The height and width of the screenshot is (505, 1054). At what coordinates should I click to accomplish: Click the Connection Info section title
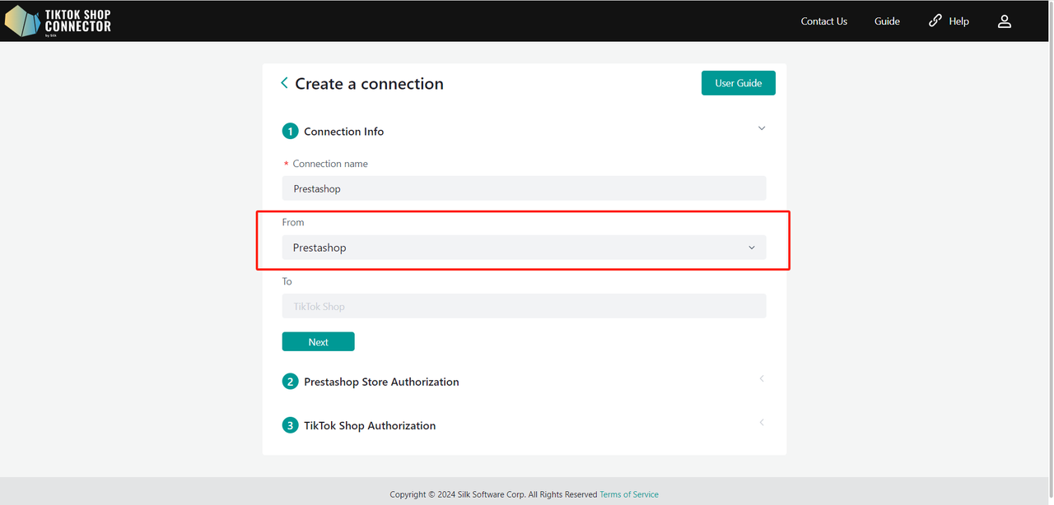click(x=344, y=132)
